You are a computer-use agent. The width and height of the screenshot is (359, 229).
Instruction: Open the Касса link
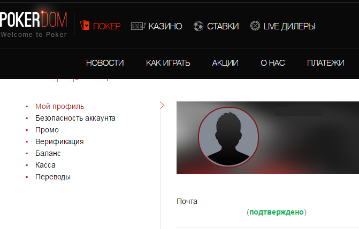pyautogui.click(x=45, y=165)
